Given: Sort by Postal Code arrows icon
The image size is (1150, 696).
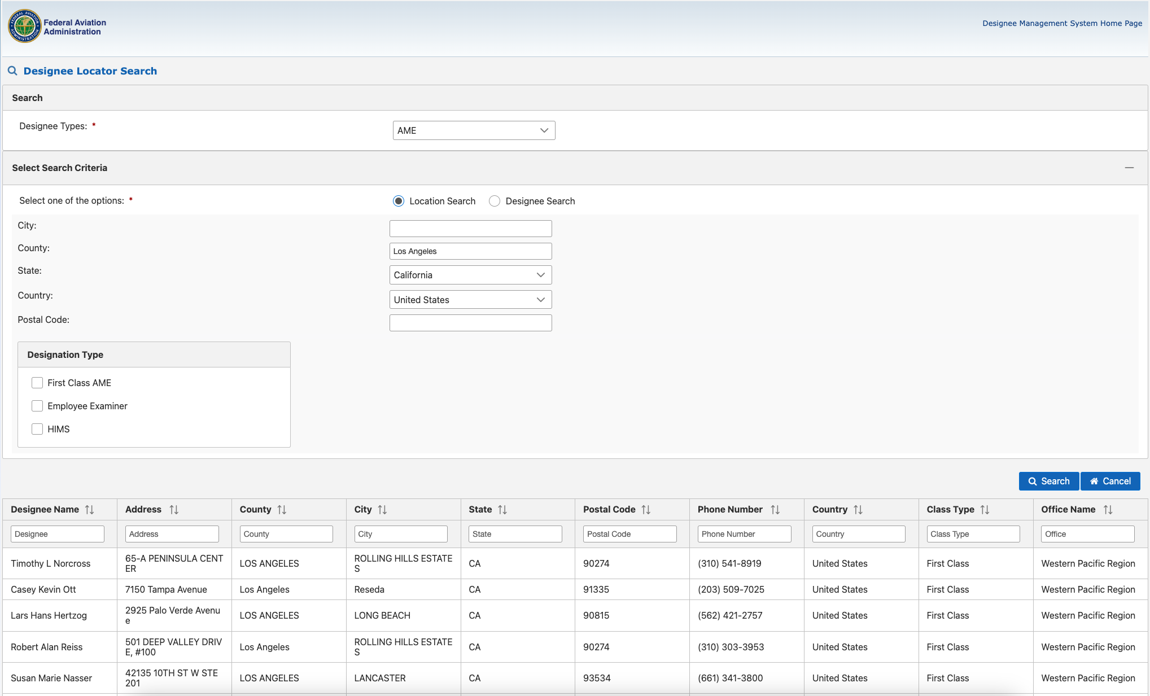Looking at the screenshot, I should tap(646, 510).
